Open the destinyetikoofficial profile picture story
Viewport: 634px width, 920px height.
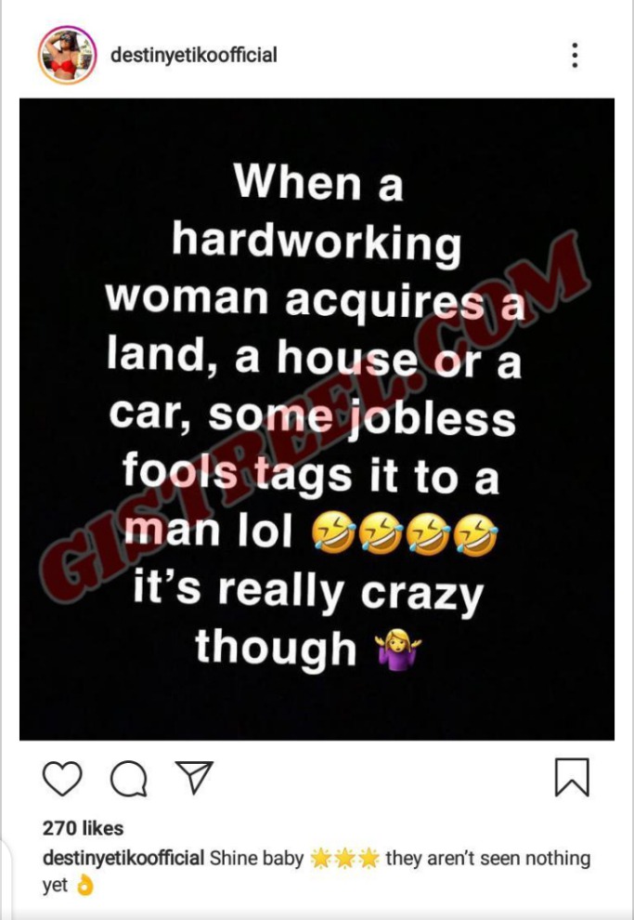tap(68, 55)
